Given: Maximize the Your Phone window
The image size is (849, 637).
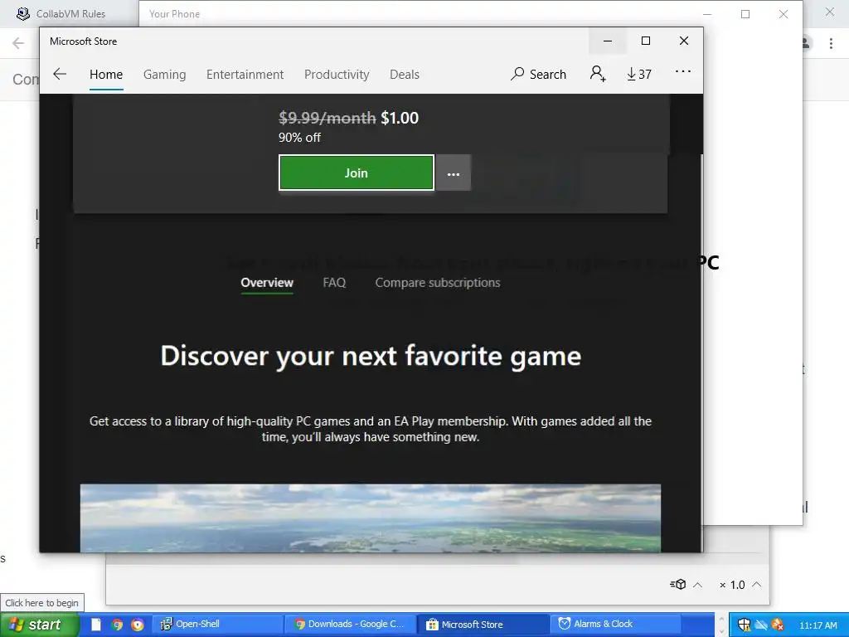Looking at the screenshot, I should point(745,14).
